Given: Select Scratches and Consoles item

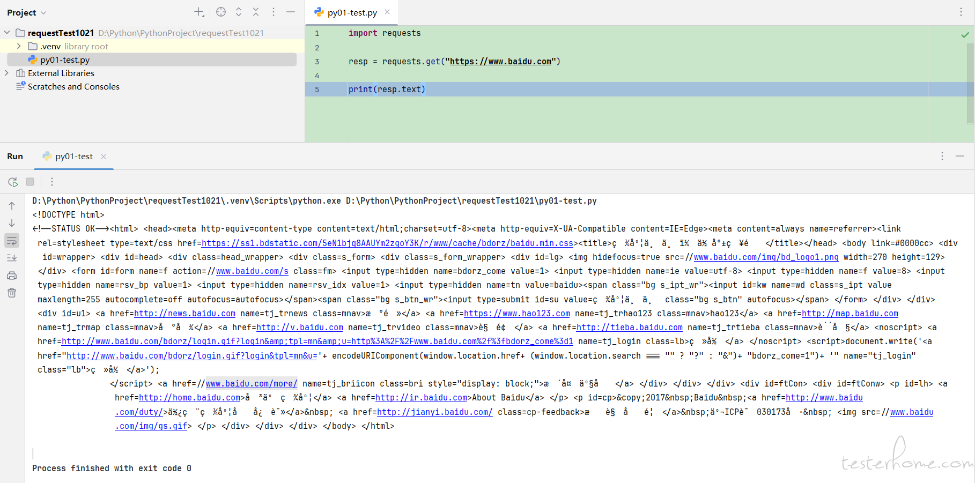Looking at the screenshot, I should [x=73, y=86].
